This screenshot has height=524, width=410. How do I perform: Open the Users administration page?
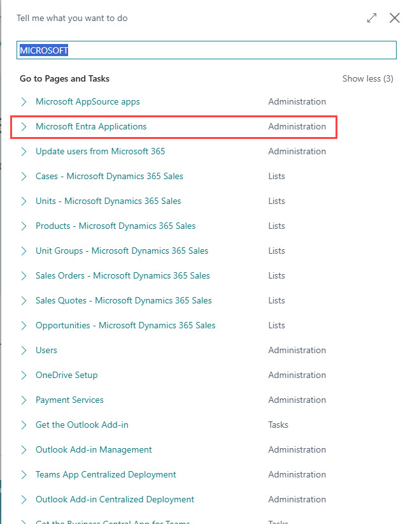click(x=46, y=350)
